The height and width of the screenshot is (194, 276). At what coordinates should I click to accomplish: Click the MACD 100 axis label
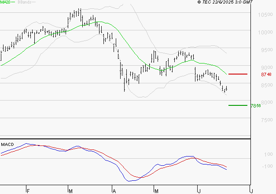[269, 154]
